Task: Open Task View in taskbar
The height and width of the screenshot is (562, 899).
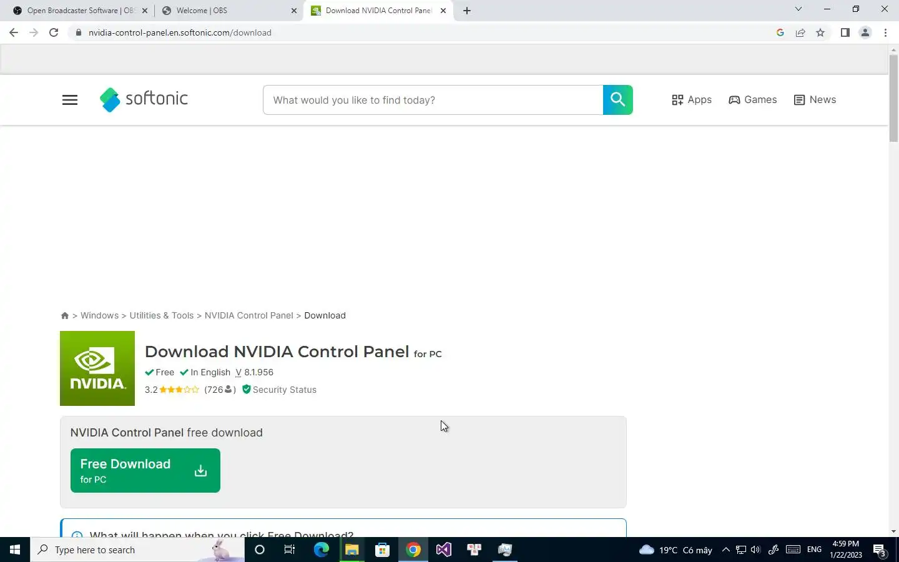Action: click(290, 550)
